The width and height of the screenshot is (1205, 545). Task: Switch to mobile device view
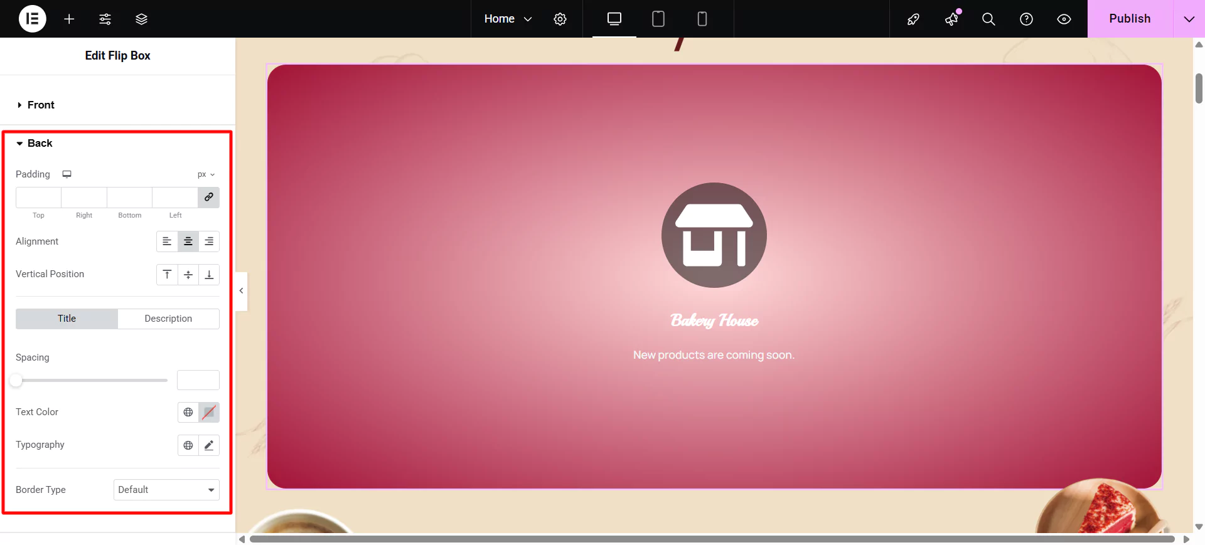click(x=702, y=19)
